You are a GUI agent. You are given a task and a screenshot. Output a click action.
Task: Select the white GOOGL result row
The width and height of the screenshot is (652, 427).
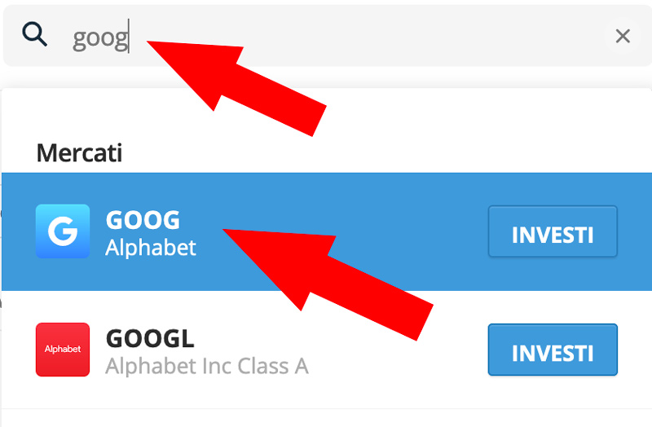click(327, 350)
